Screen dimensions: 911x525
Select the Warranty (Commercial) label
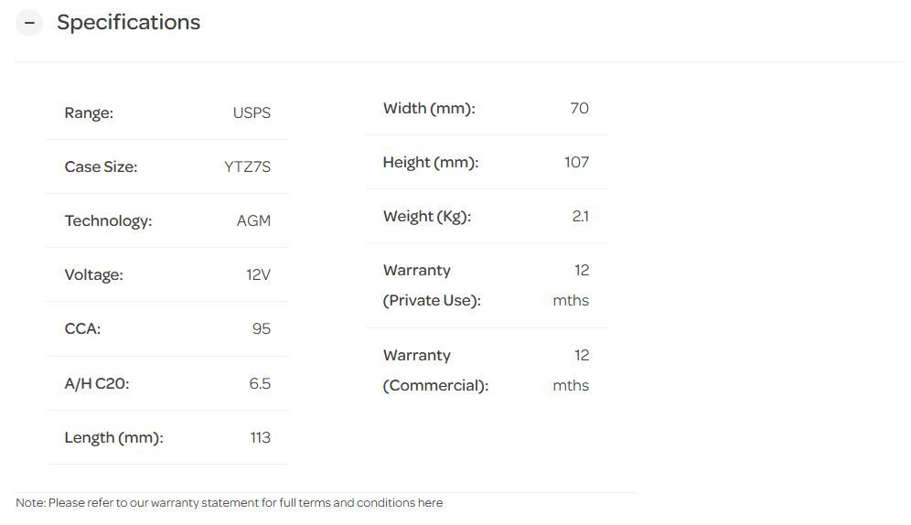click(x=435, y=370)
